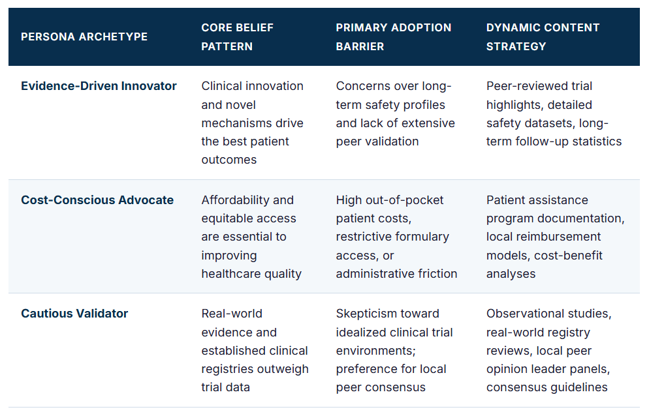Viewport: 649px width, 416px height.
Task: Click the Persona Archetype column header
Action: (x=84, y=37)
